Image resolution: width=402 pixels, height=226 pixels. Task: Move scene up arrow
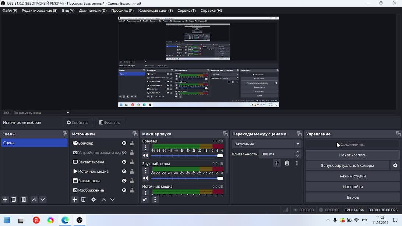point(34,199)
